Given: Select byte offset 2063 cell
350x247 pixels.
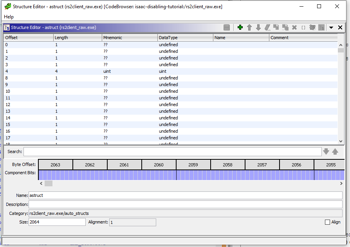Looking at the screenshot, I should [x=55, y=165].
